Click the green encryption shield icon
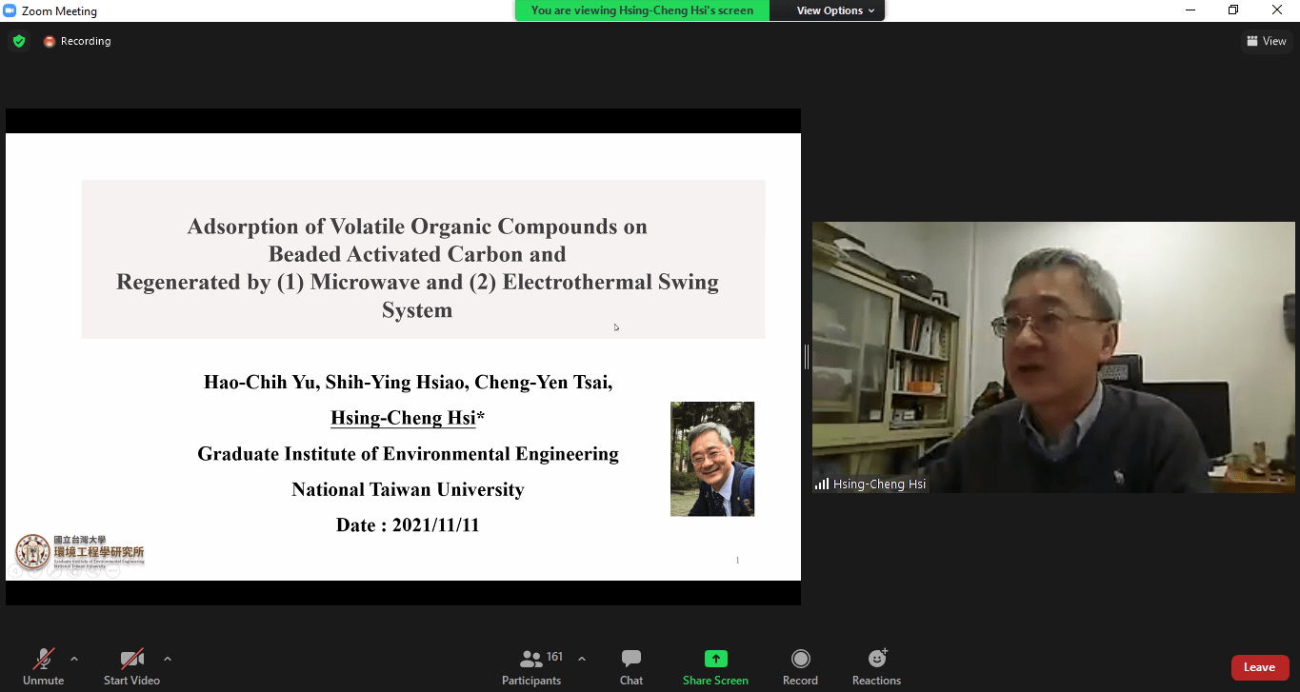The image size is (1300, 692). point(19,41)
